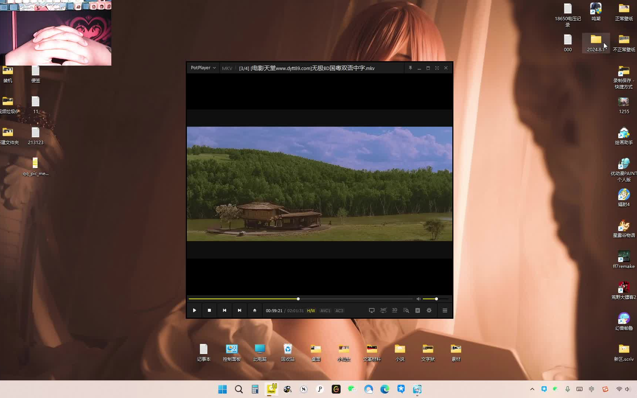Select the qq_pic_me... archive file
637x398 pixels.
pos(35,167)
